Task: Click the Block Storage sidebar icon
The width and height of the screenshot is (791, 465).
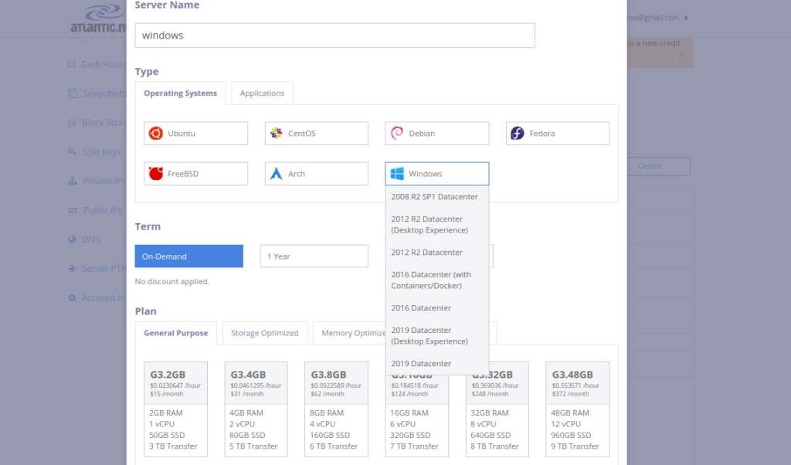Action: [72, 123]
